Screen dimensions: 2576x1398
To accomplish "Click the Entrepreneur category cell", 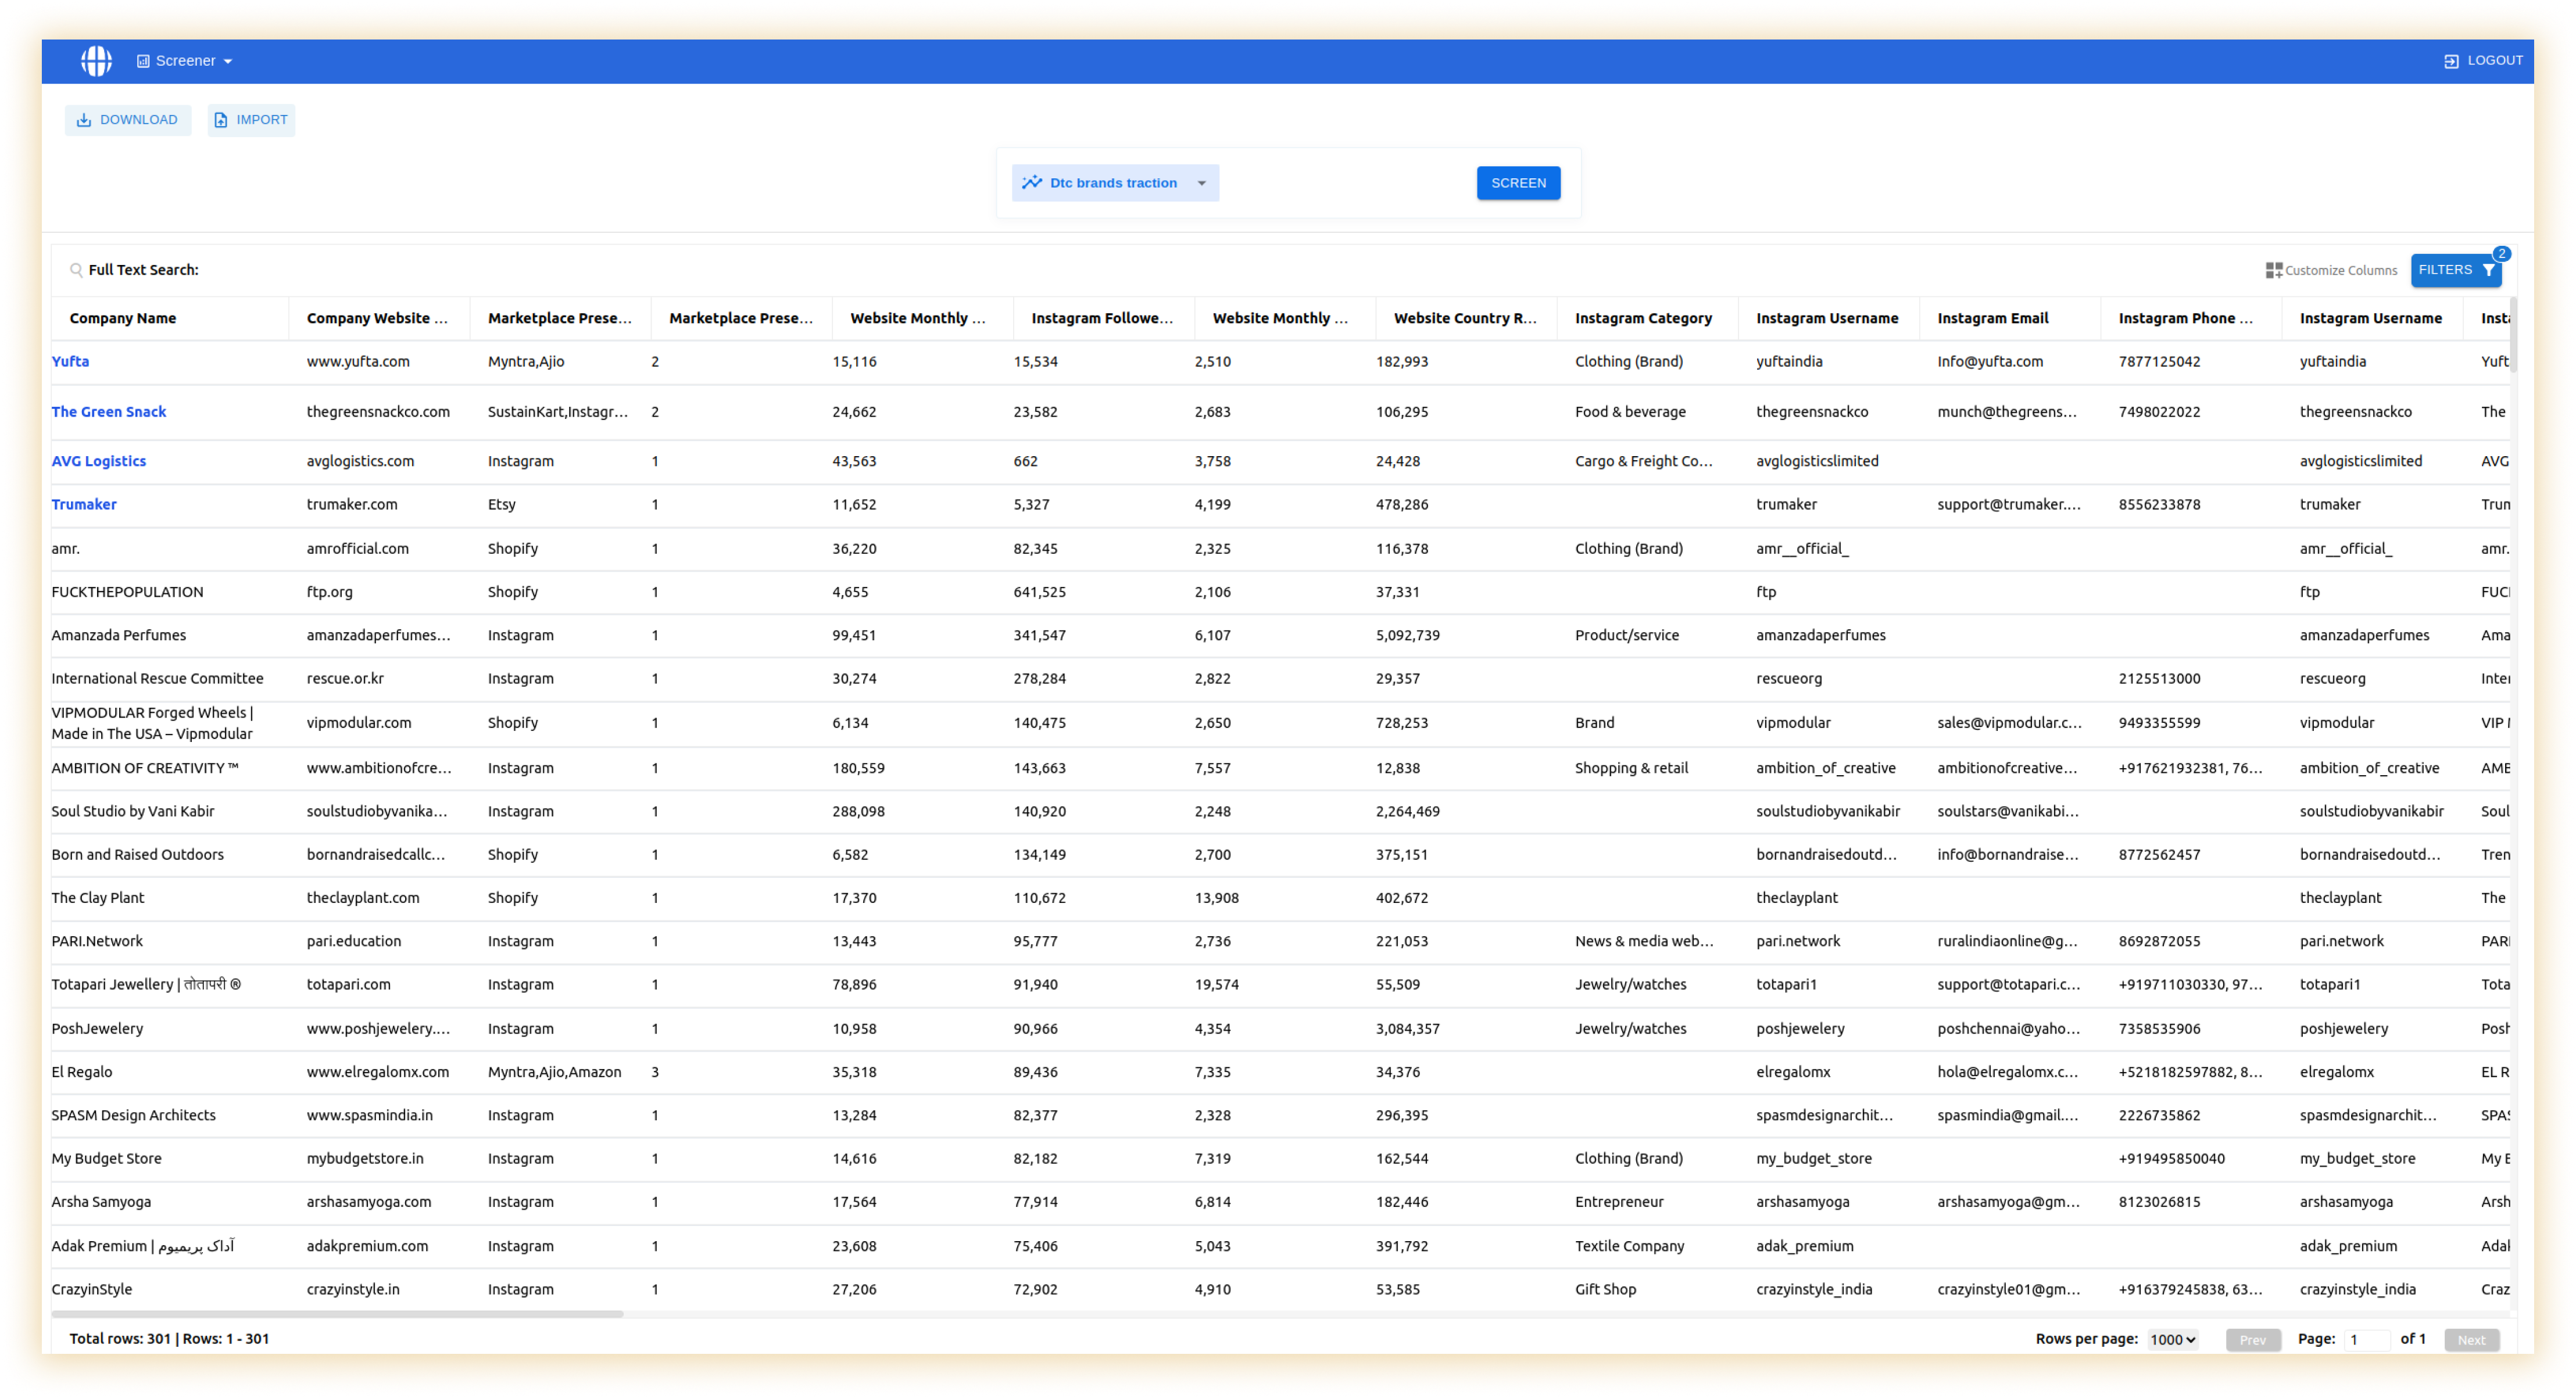I will [1619, 1203].
